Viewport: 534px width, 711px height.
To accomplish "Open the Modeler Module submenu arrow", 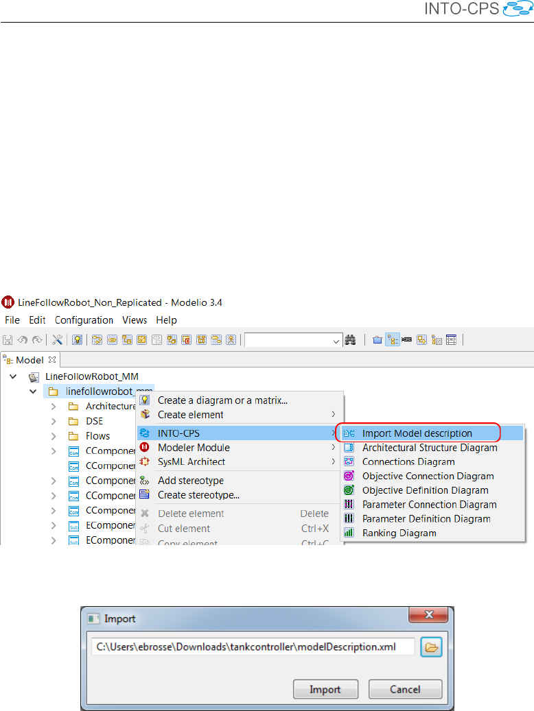I will pos(334,448).
